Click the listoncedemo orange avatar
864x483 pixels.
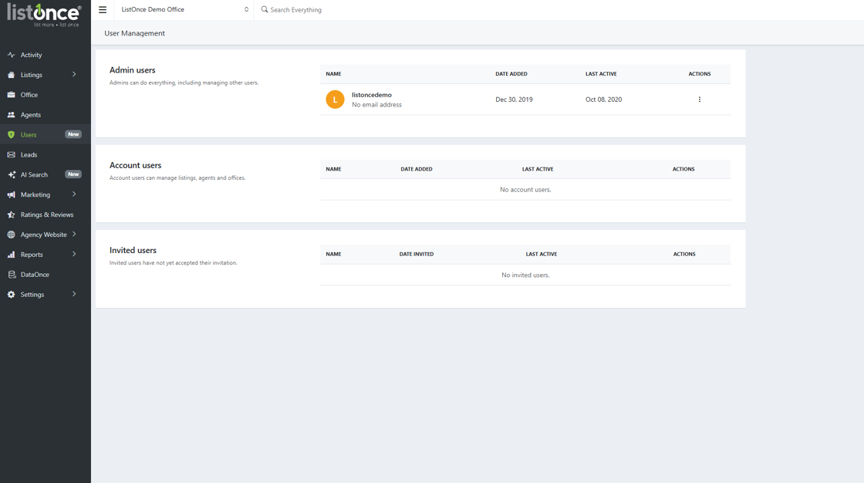click(335, 100)
